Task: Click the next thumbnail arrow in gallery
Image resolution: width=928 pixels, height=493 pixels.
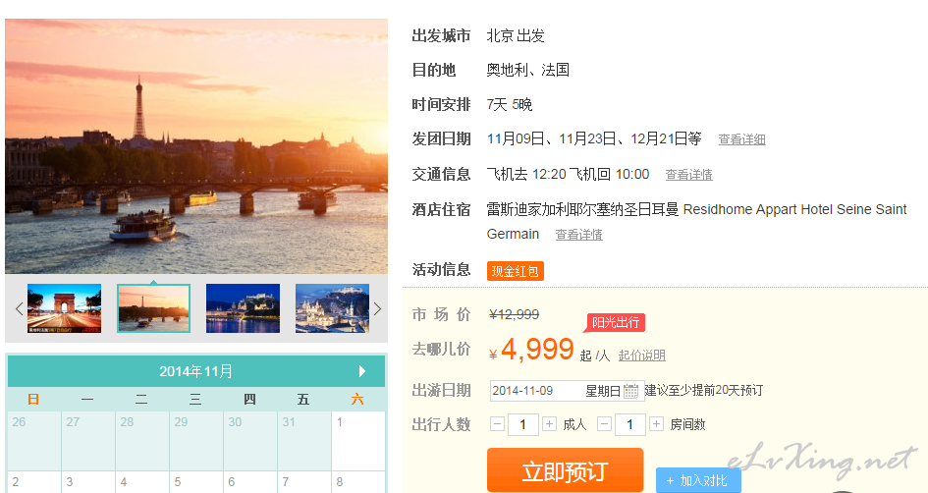Action: tap(377, 308)
